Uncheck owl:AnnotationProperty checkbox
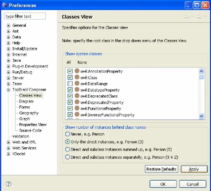This screenshot has height=191, width=211. pyautogui.click(x=70, y=71)
